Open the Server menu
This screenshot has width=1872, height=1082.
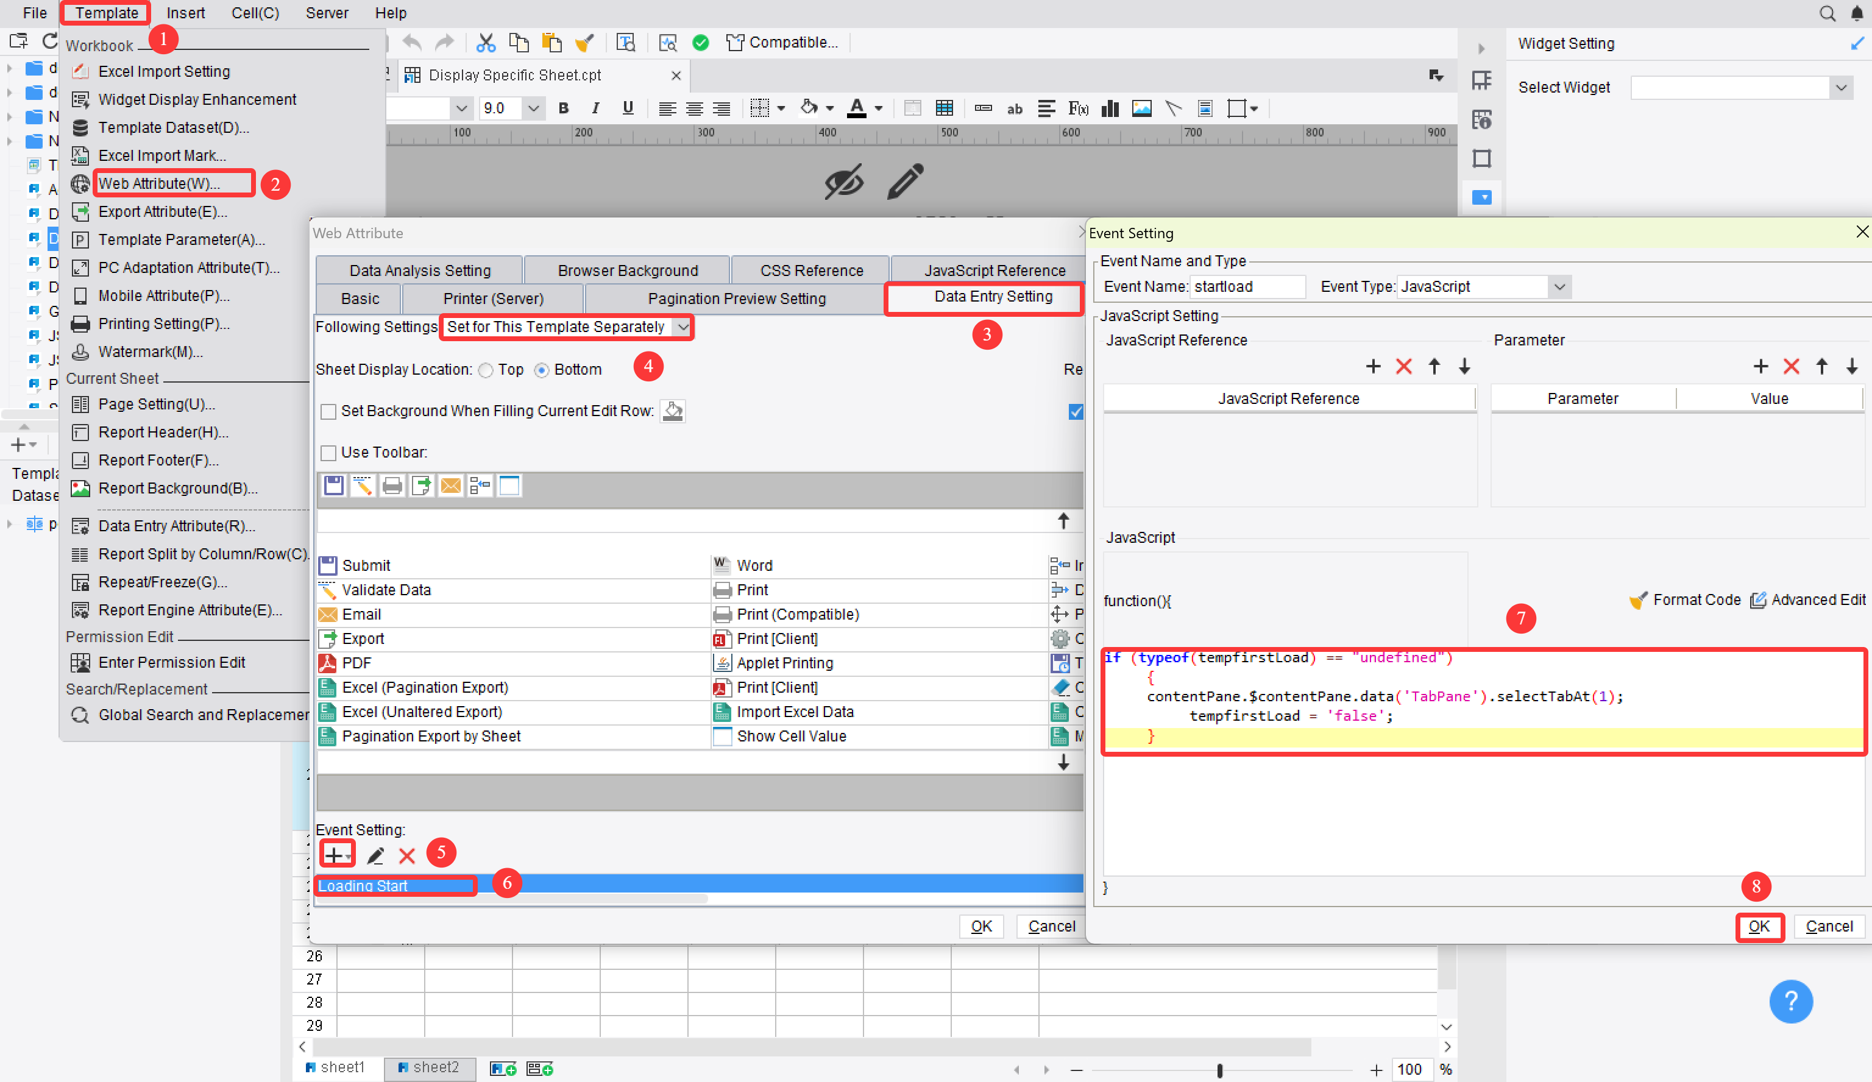(326, 13)
